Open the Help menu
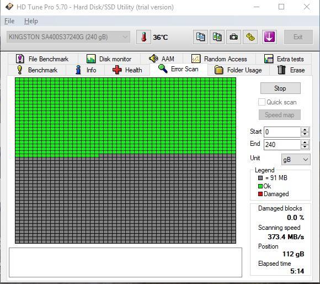 pos(31,21)
